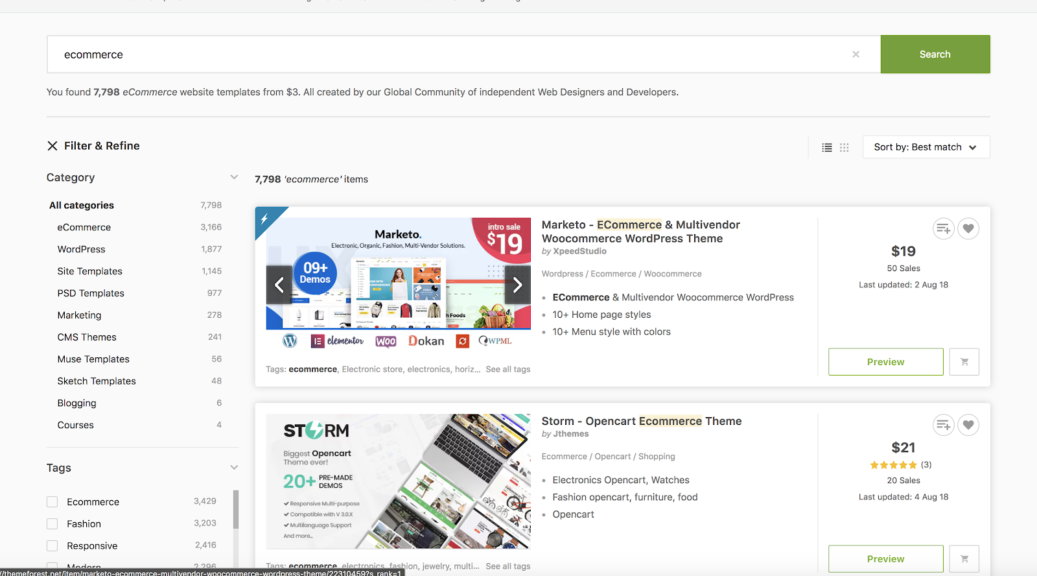Open Storm's Opencart category breadcrumb

pos(612,457)
